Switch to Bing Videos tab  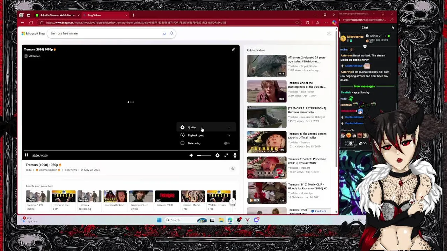point(105,15)
